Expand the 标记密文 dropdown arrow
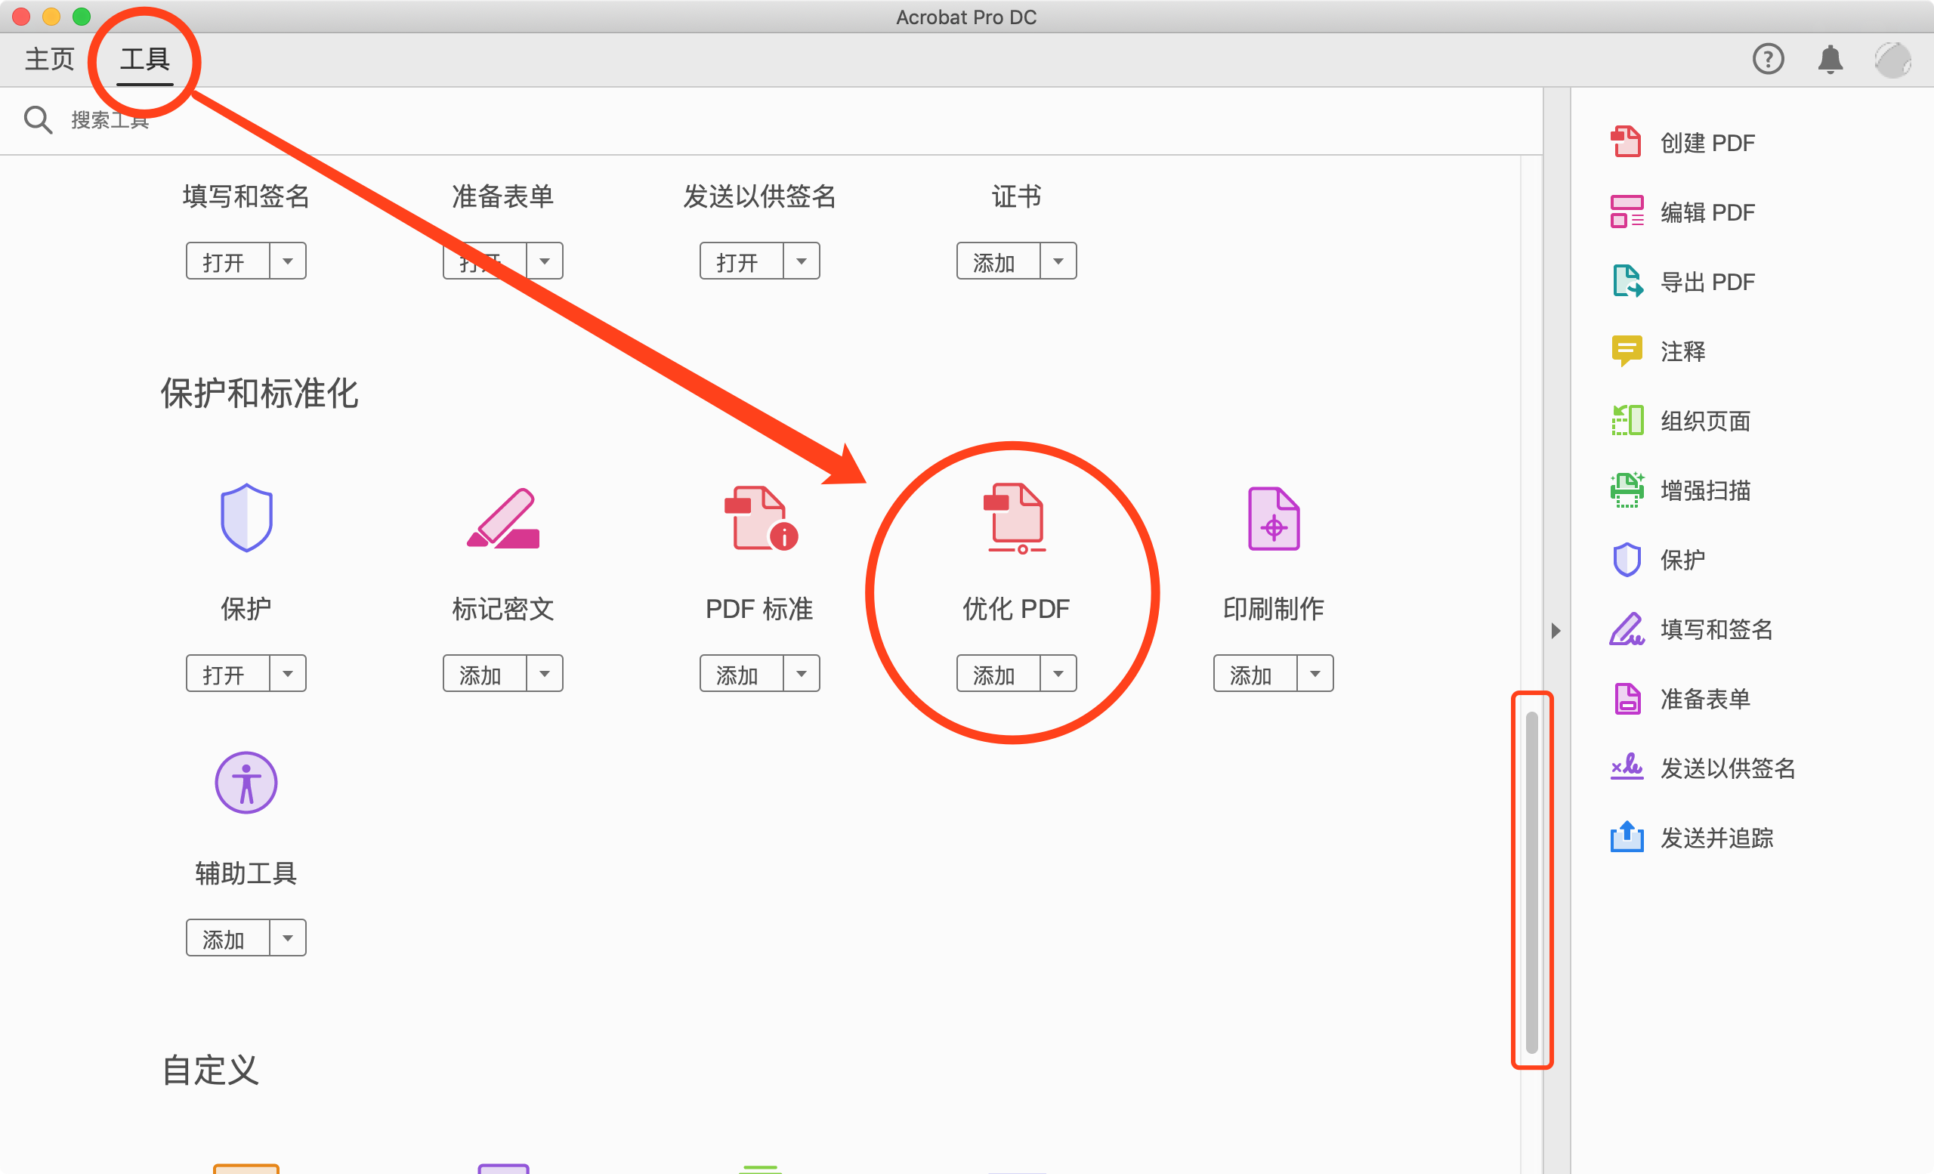Image resolution: width=1934 pixels, height=1174 pixels. (545, 673)
